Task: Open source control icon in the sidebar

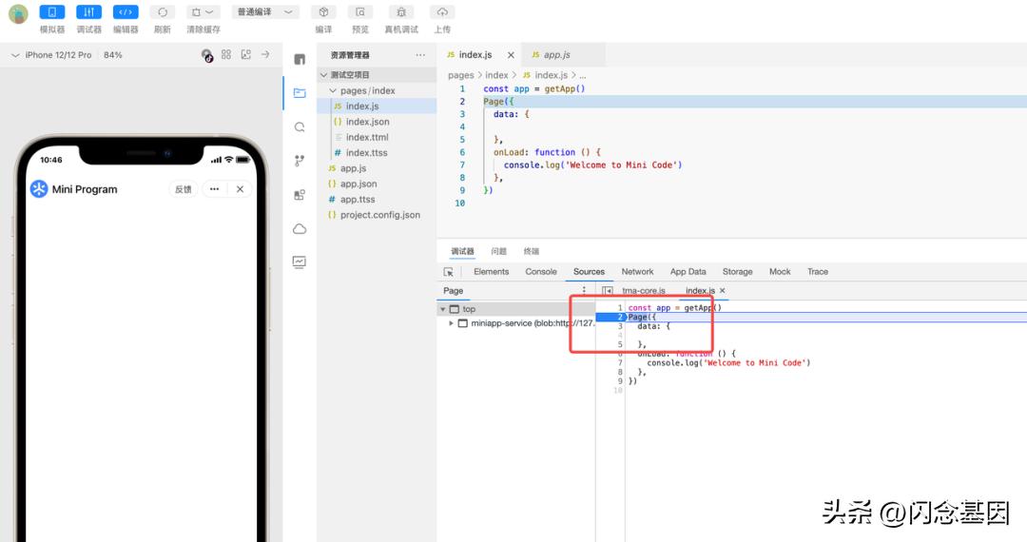Action: [x=300, y=161]
